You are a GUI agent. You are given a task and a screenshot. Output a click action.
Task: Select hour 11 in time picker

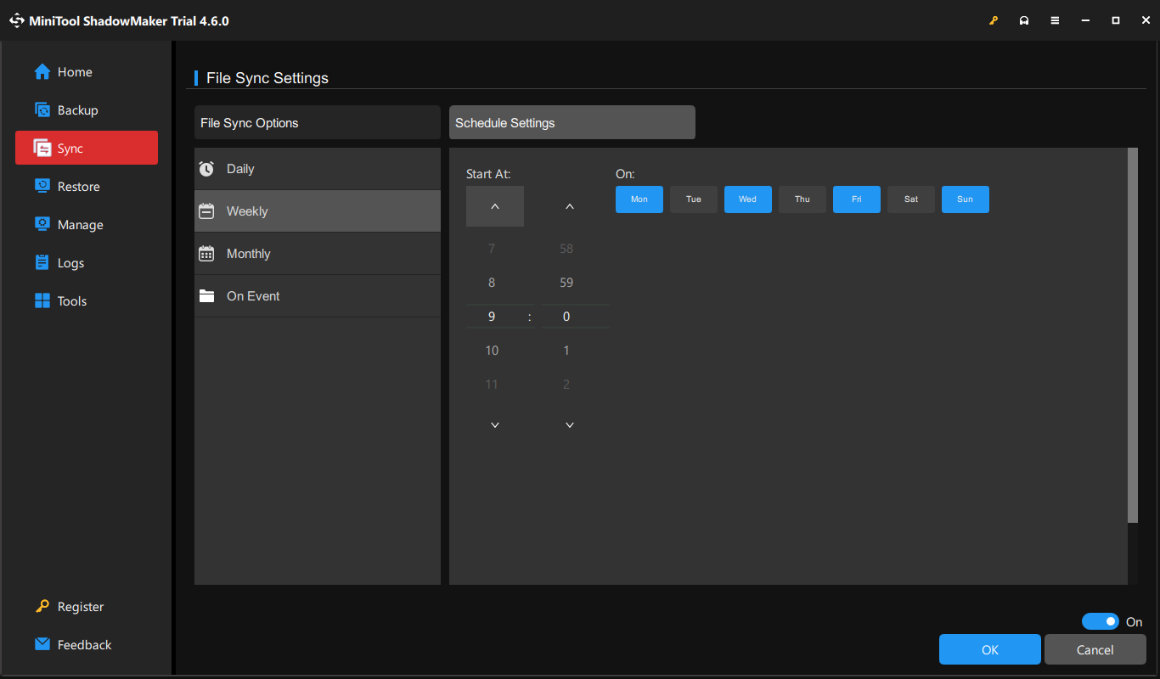coord(492,384)
